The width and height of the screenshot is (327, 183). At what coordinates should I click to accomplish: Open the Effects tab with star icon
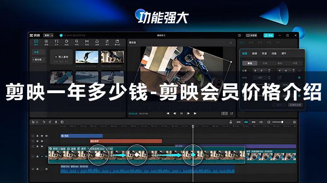click(x=77, y=42)
